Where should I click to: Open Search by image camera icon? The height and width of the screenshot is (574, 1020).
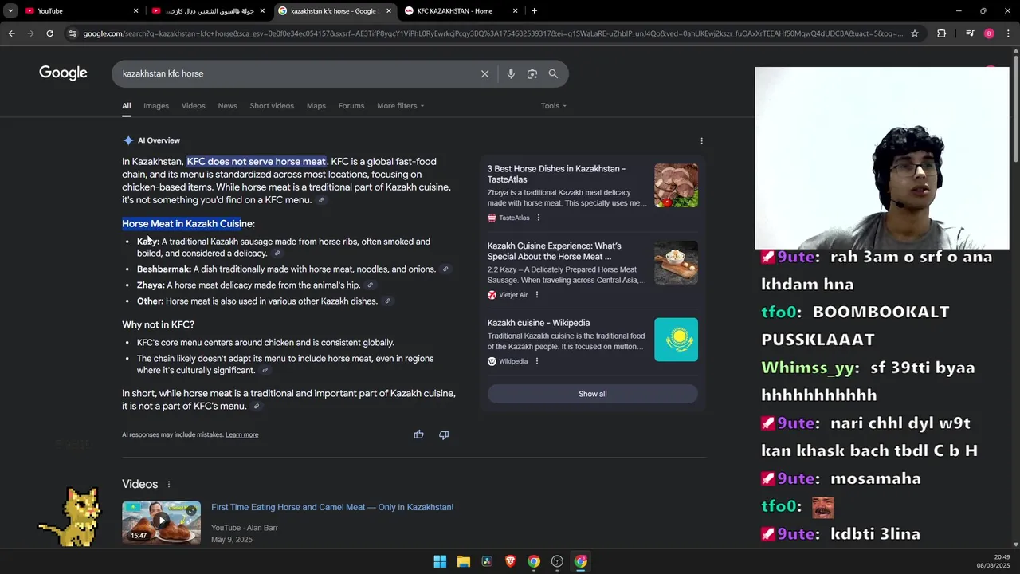[532, 73]
